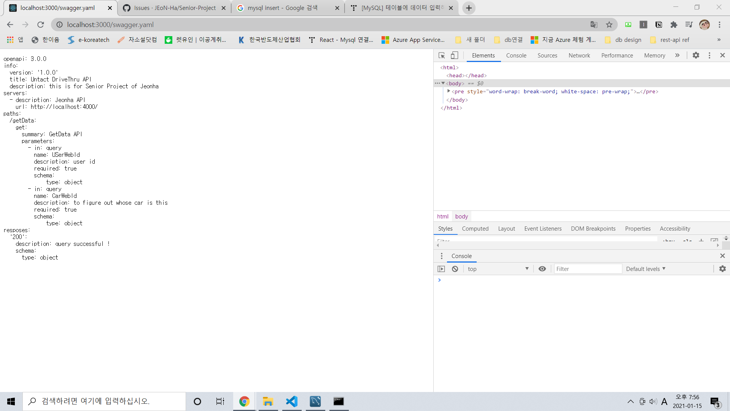The height and width of the screenshot is (411, 730).
Task: Open the Computed styles tab
Action: click(x=475, y=229)
